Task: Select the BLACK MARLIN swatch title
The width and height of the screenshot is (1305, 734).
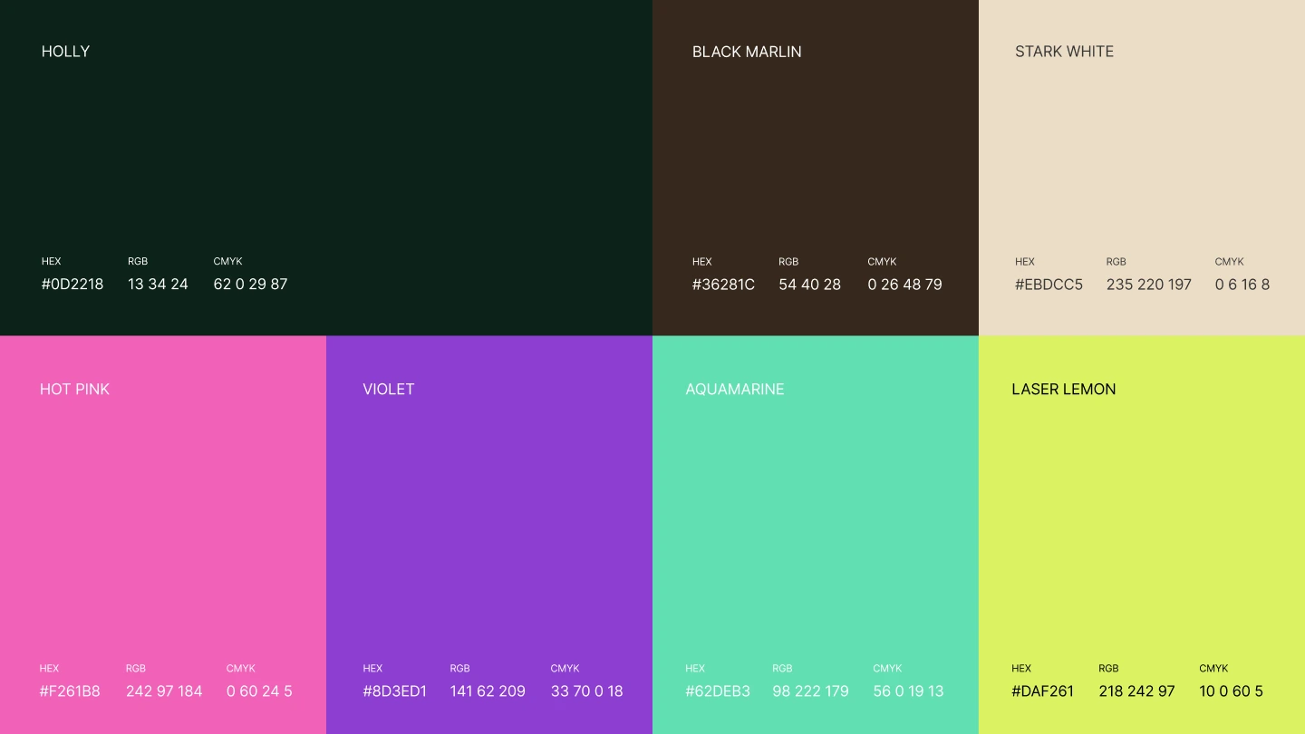Action: pos(747,52)
